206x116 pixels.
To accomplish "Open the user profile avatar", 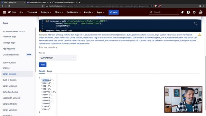I will 200,12.
